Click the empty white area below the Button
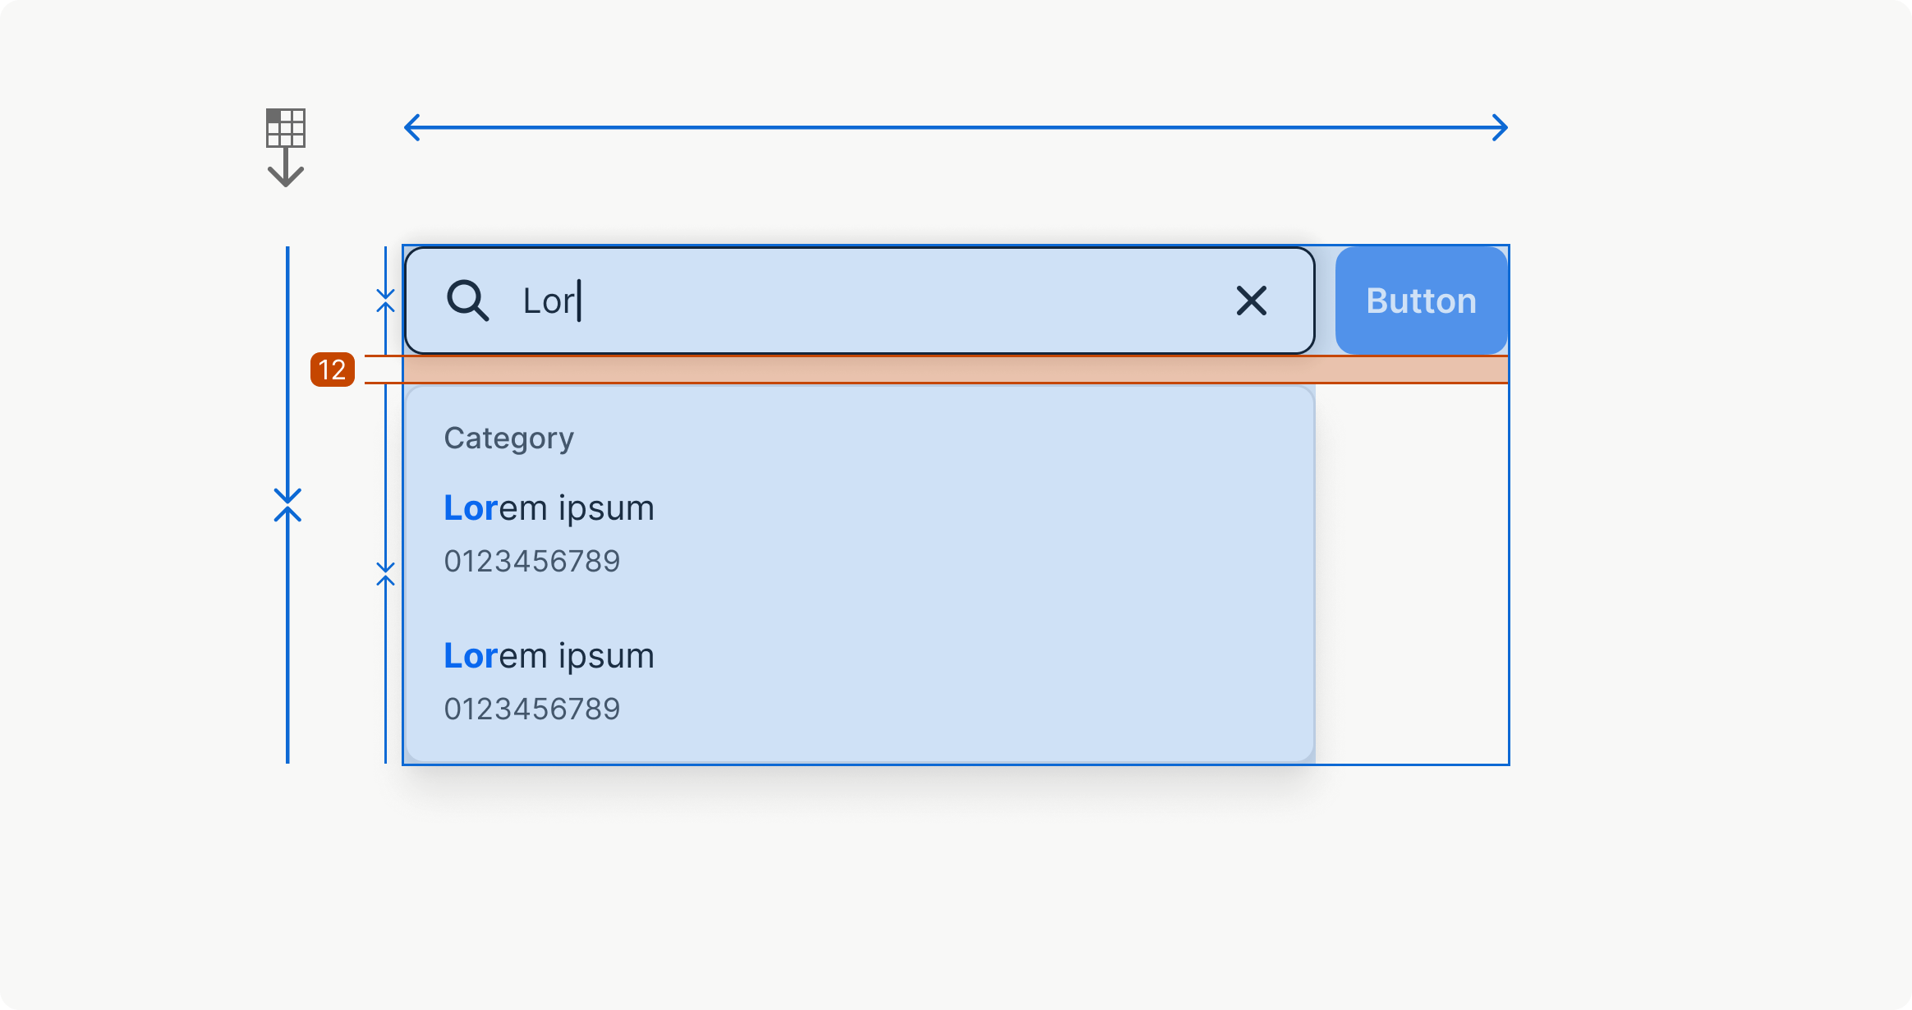Image resolution: width=1912 pixels, height=1010 pixels. click(1411, 575)
